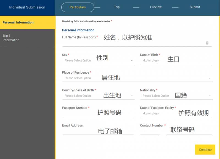Click the country code field with plus sign
Screen dimensions: 220x159
[x=150, y=131]
